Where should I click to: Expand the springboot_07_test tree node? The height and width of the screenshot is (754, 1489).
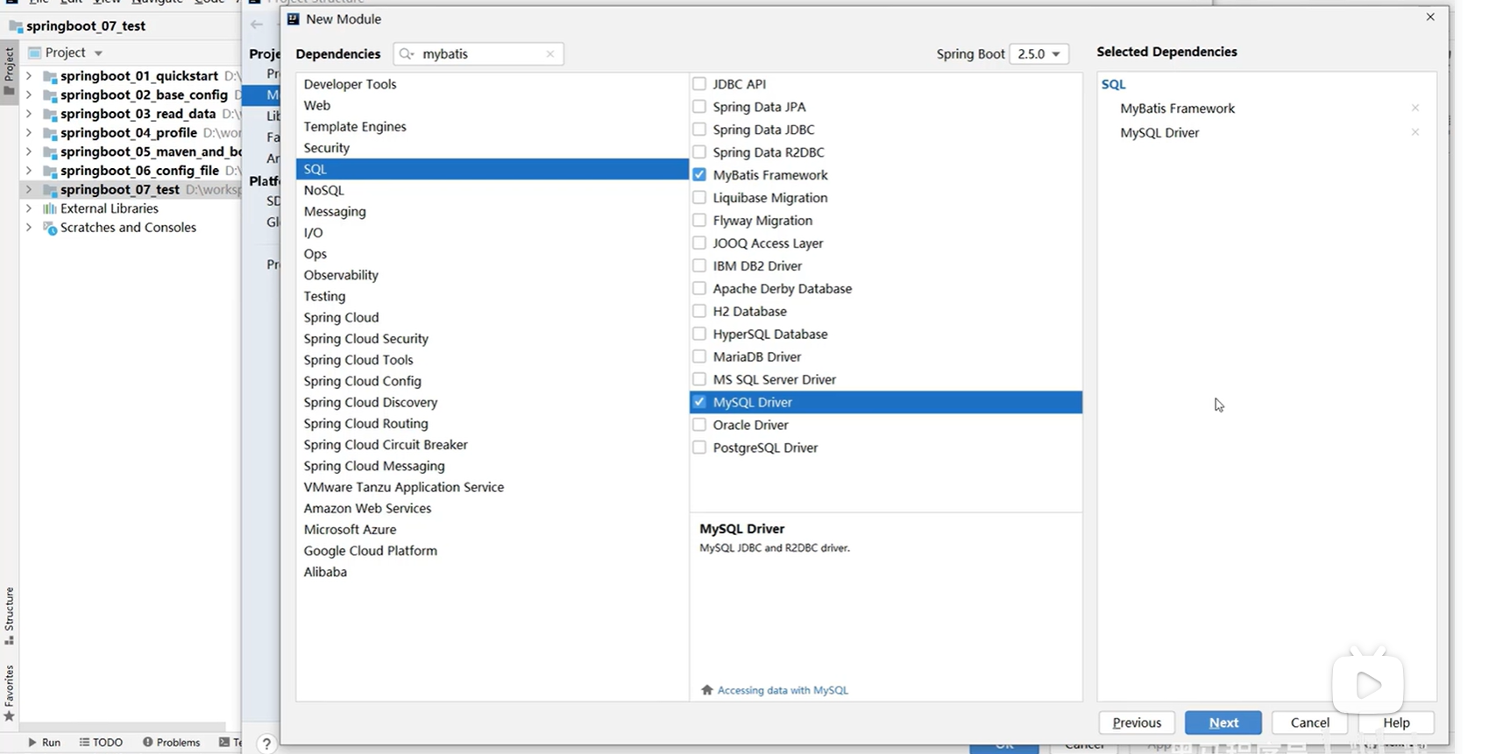coord(29,189)
